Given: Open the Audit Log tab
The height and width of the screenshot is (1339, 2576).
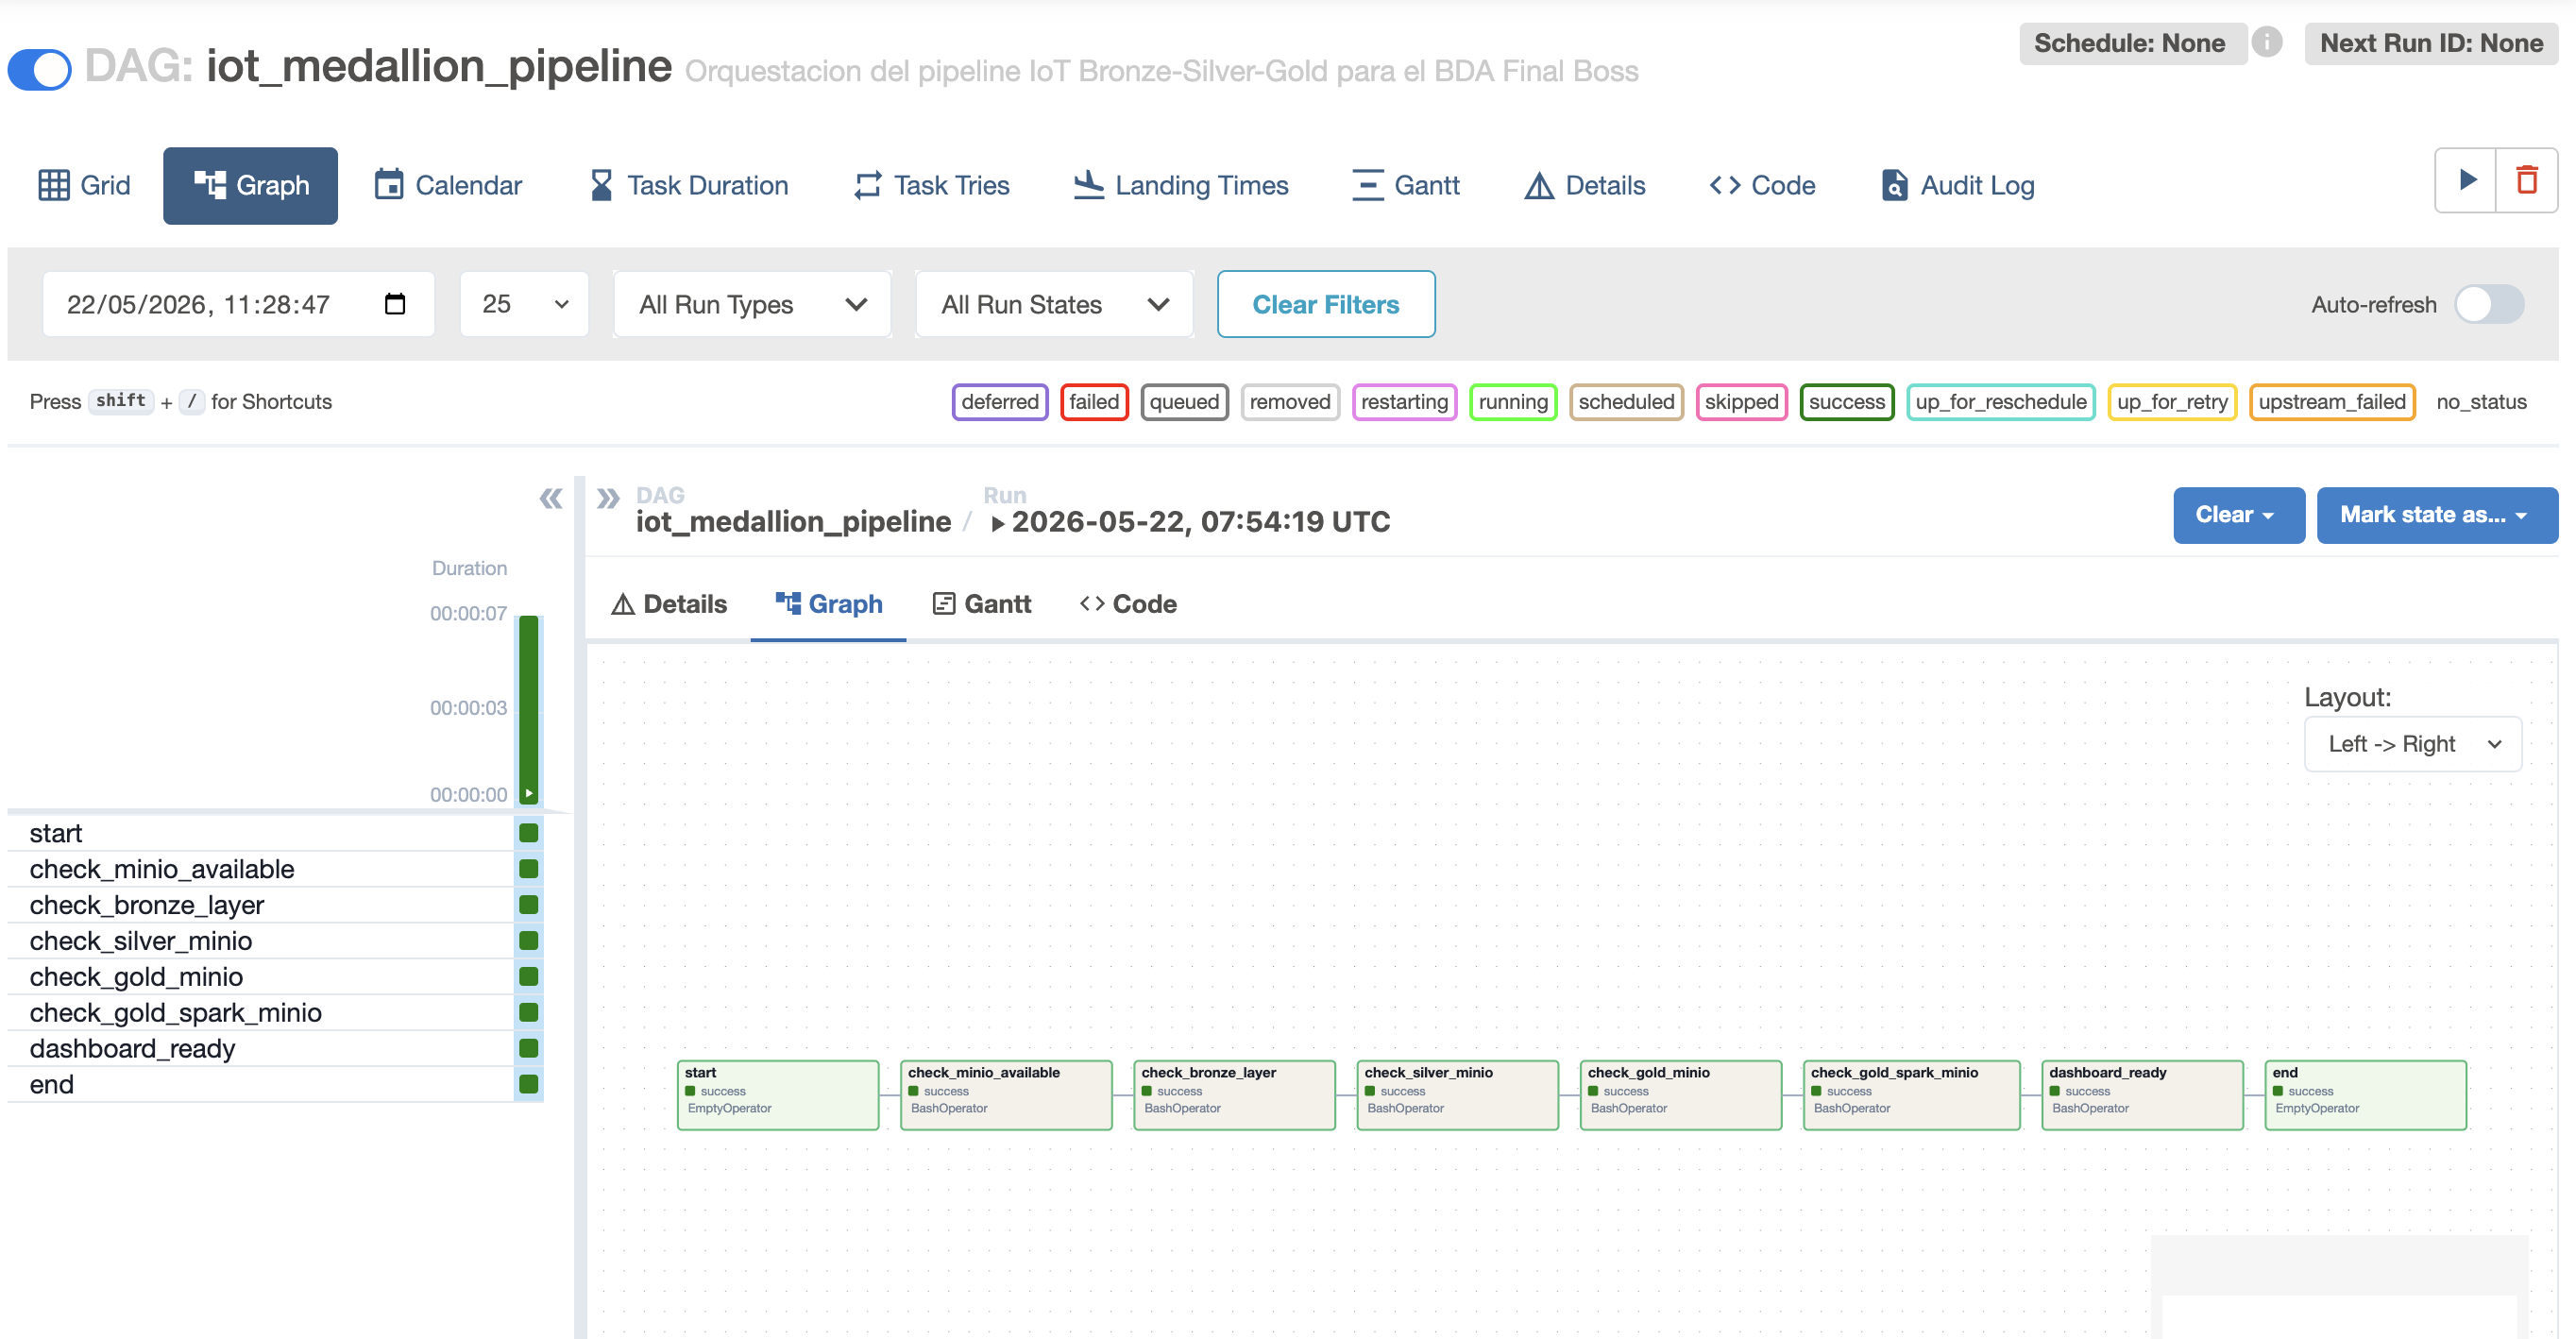Looking at the screenshot, I should (x=1958, y=185).
